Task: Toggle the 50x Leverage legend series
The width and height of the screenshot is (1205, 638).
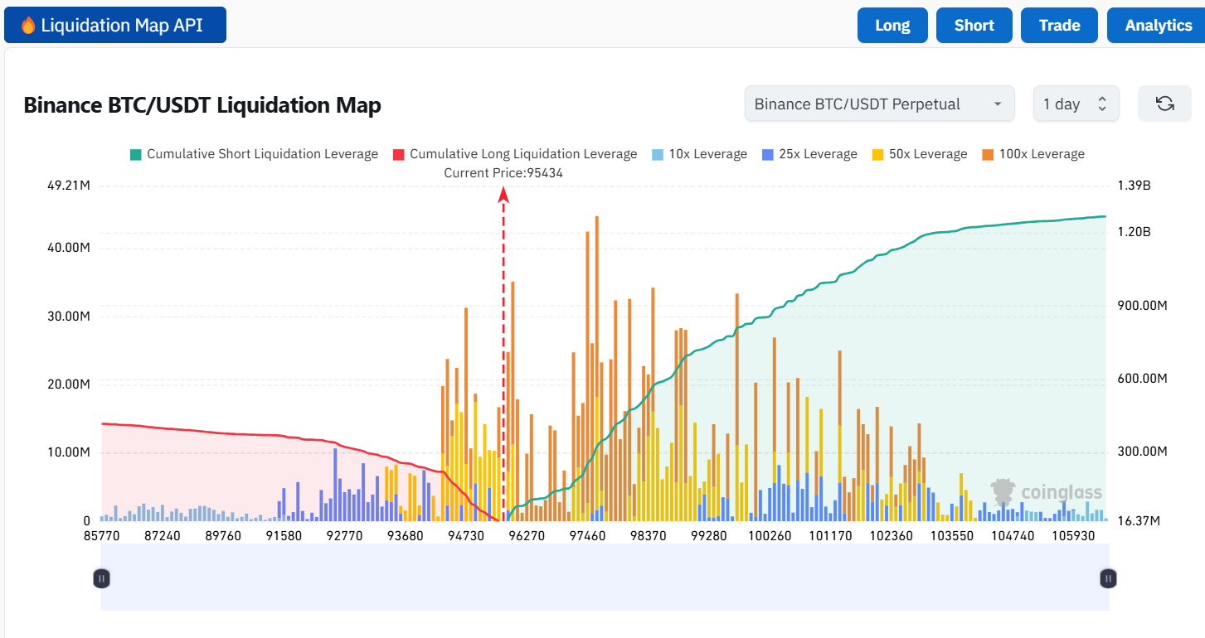Action: (x=920, y=154)
